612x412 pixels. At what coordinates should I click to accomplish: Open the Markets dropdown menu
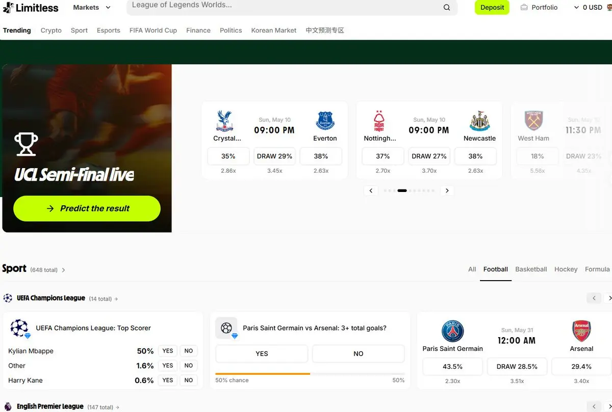[x=92, y=8]
